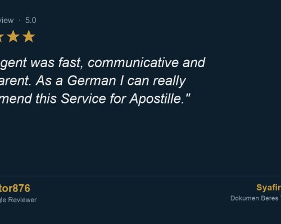Click the 'Dokumen Beres' subtitle text
This screenshot has width=281, height=224.
click(x=254, y=198)
